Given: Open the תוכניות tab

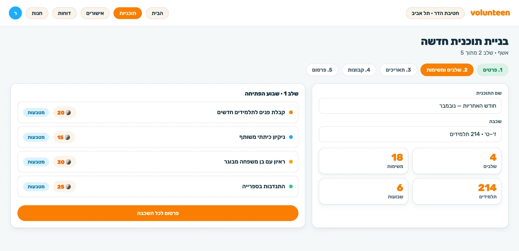Looking at the screenshot, I should pyautogui.click(x=128, y=13).
